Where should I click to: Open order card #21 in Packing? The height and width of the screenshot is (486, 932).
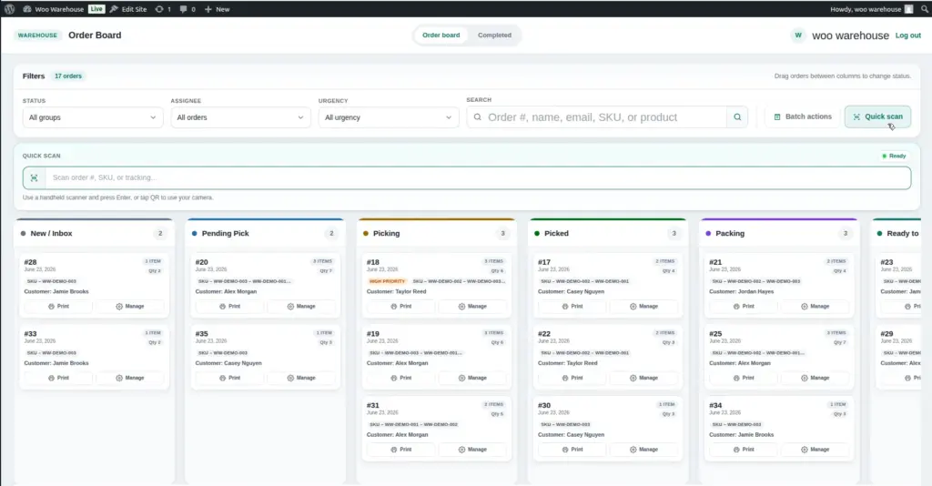point(778,286)
